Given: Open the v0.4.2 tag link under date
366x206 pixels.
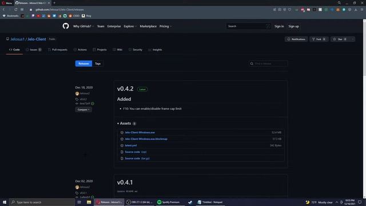Looking at the screenshot, I should pyautogui.click(x=83, y=99).
